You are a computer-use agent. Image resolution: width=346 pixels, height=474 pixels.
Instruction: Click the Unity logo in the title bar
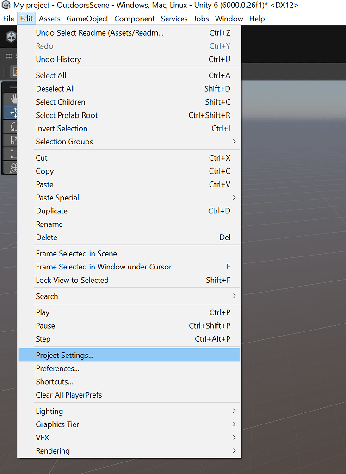point(6,6)
